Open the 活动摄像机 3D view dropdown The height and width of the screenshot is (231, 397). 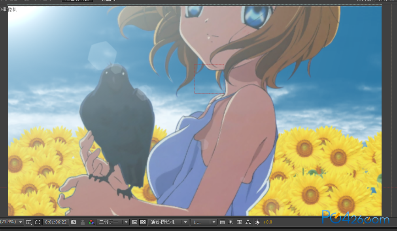(x=168, y=222)
